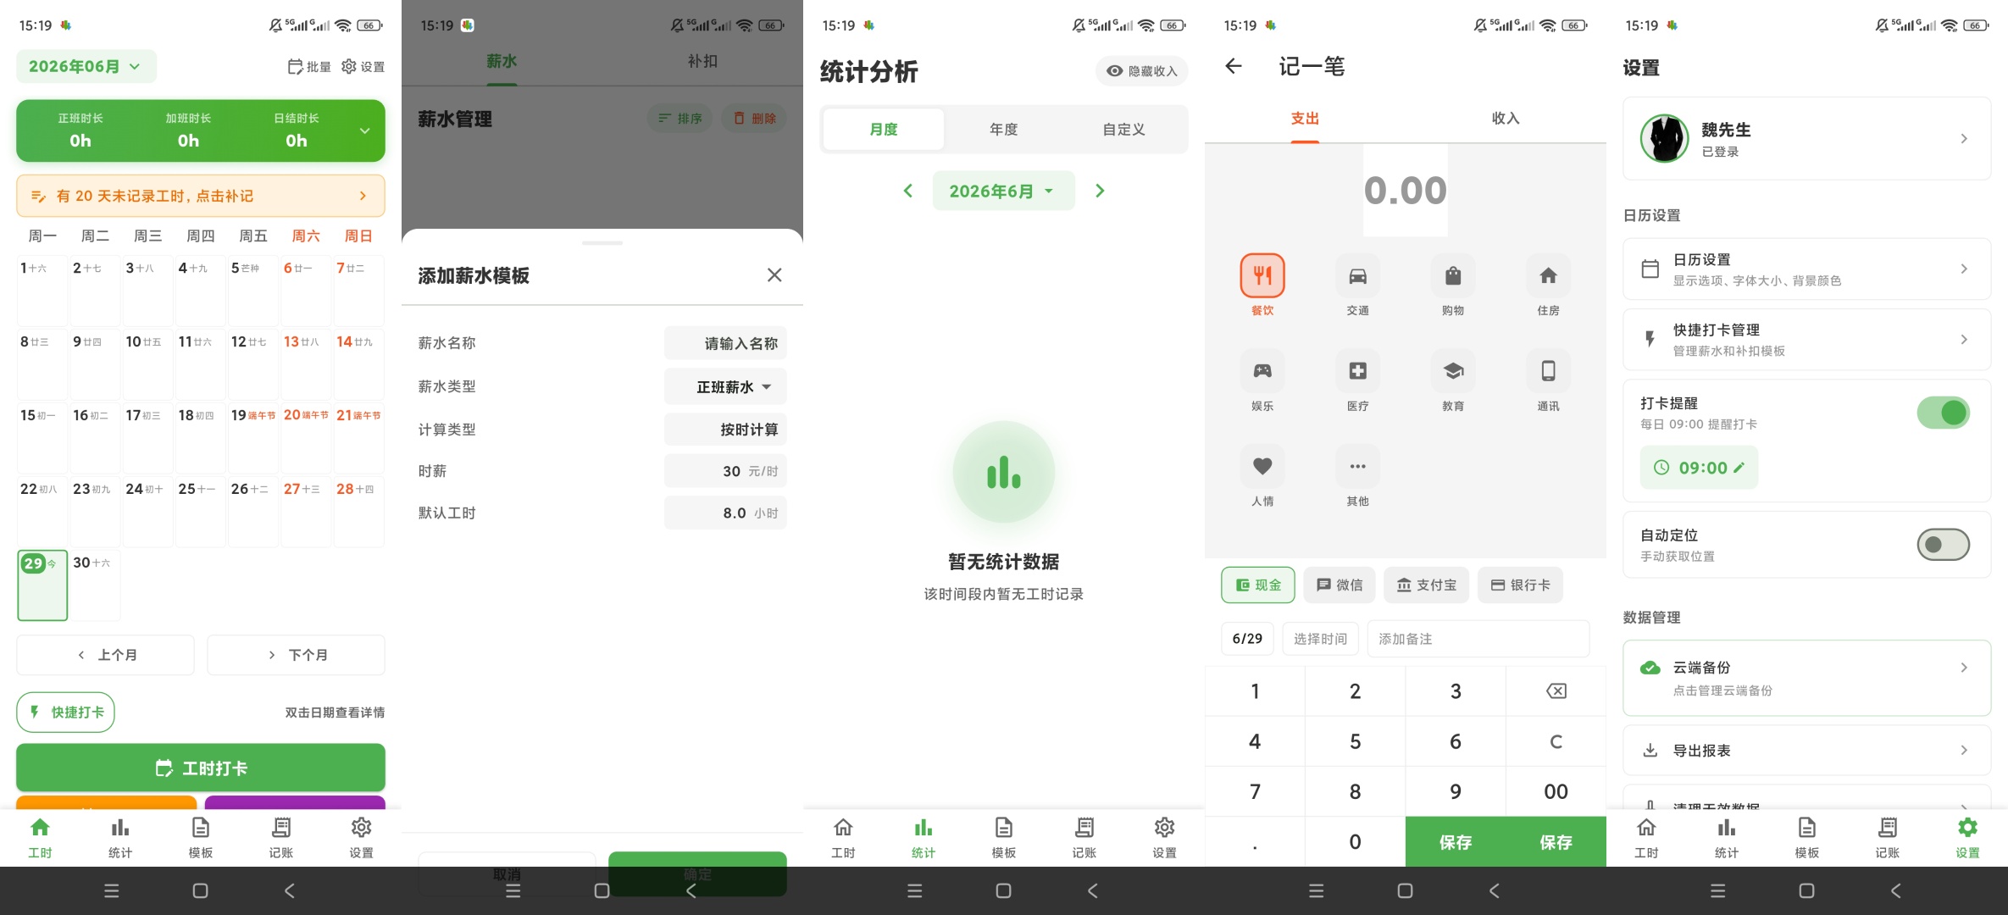
Task: Edit the 09:00 reminder time chip
Action: [1700, 468]
